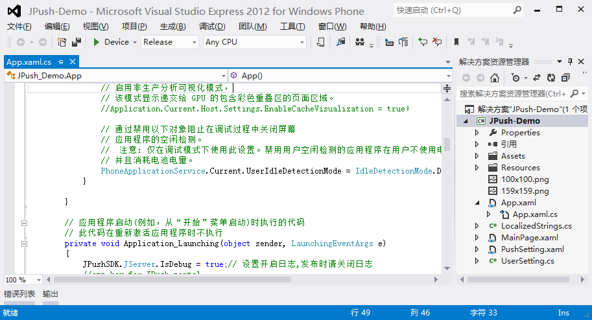592x320 pixels.
Task: Collapse the JPush-Demo project node
Action: tap(466, 121)
